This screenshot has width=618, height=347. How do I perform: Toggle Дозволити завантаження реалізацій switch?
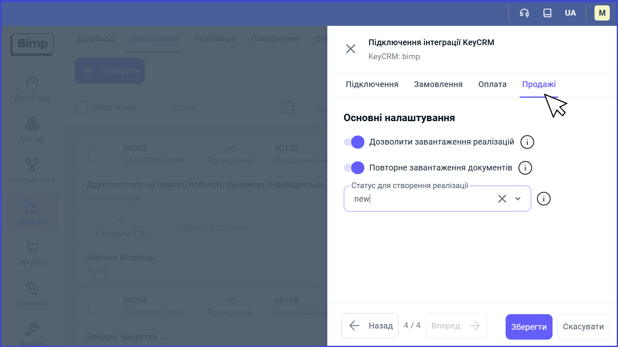(354, 142)
